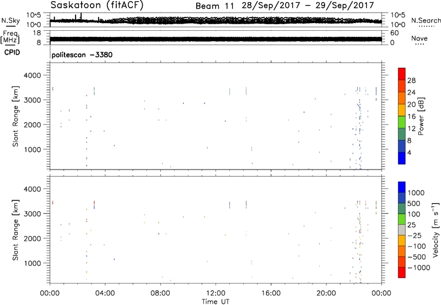This screenshot has width=441, height=305.
Task: Click the red top segment of power colorbar
Action: pos(402,74)
